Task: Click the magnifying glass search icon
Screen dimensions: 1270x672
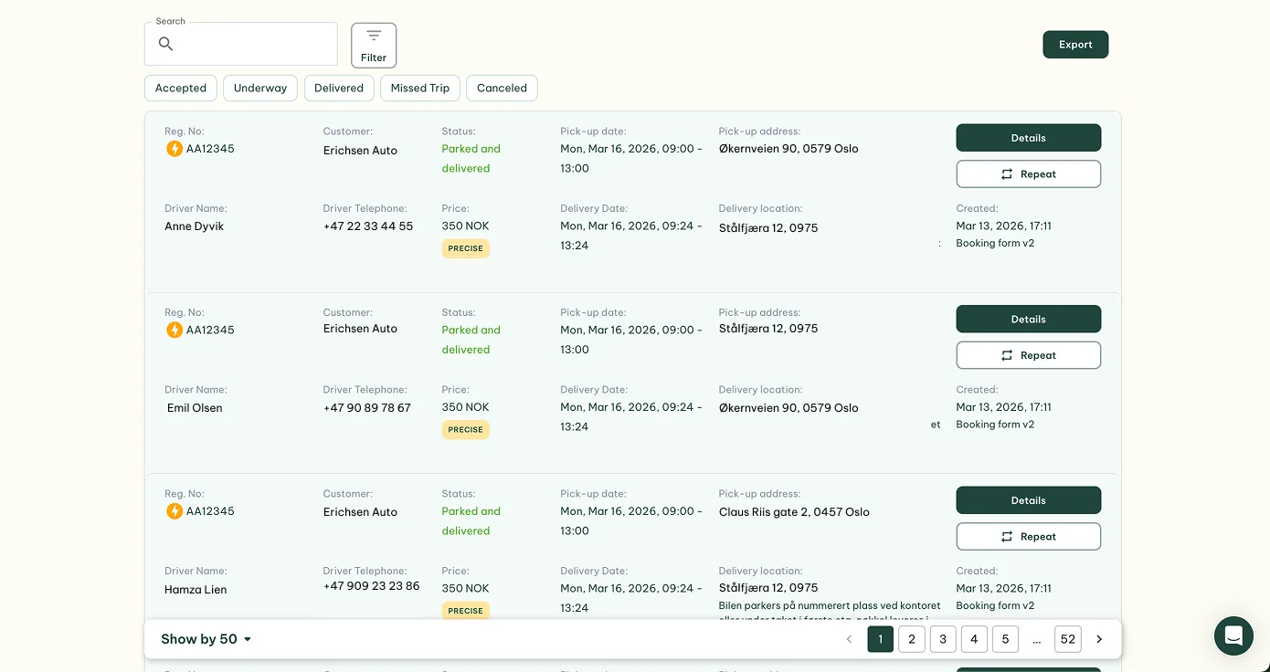Action: point(165,44)
